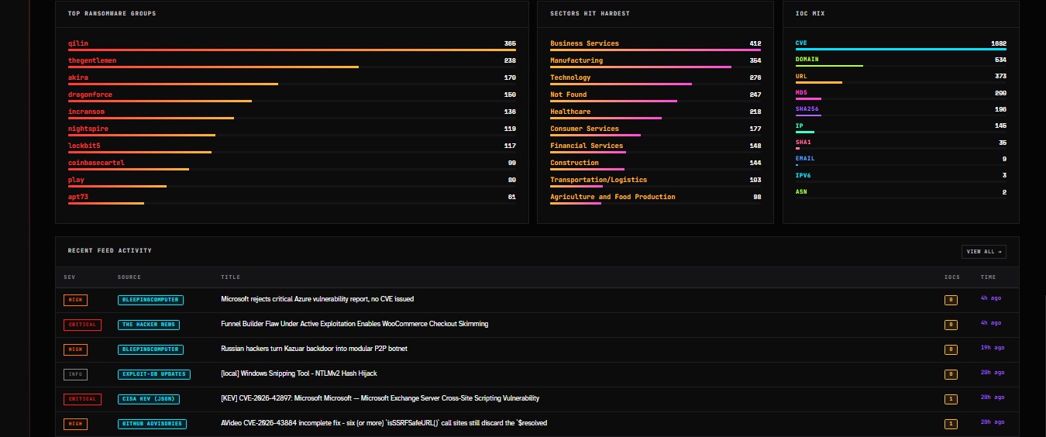
Task: Open the VIEW ALL feed link
Action: (984, 251)
